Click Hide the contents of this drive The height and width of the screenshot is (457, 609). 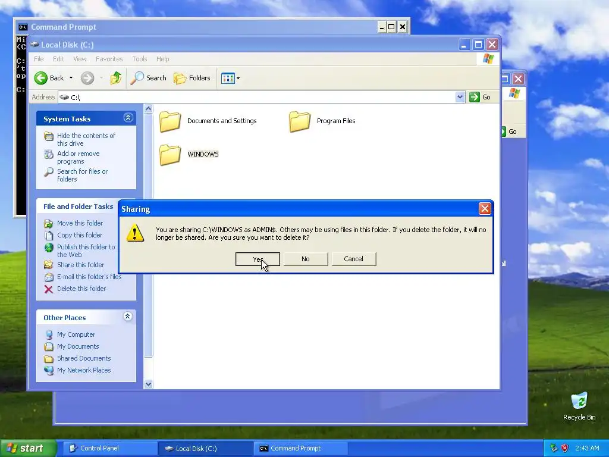86,139
